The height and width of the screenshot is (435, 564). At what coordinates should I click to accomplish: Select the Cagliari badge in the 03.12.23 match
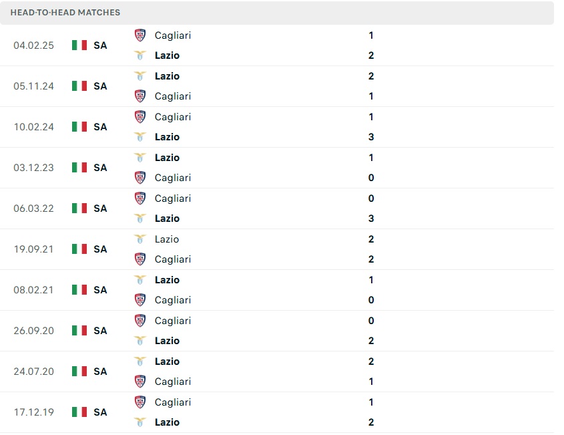point(141,178)
